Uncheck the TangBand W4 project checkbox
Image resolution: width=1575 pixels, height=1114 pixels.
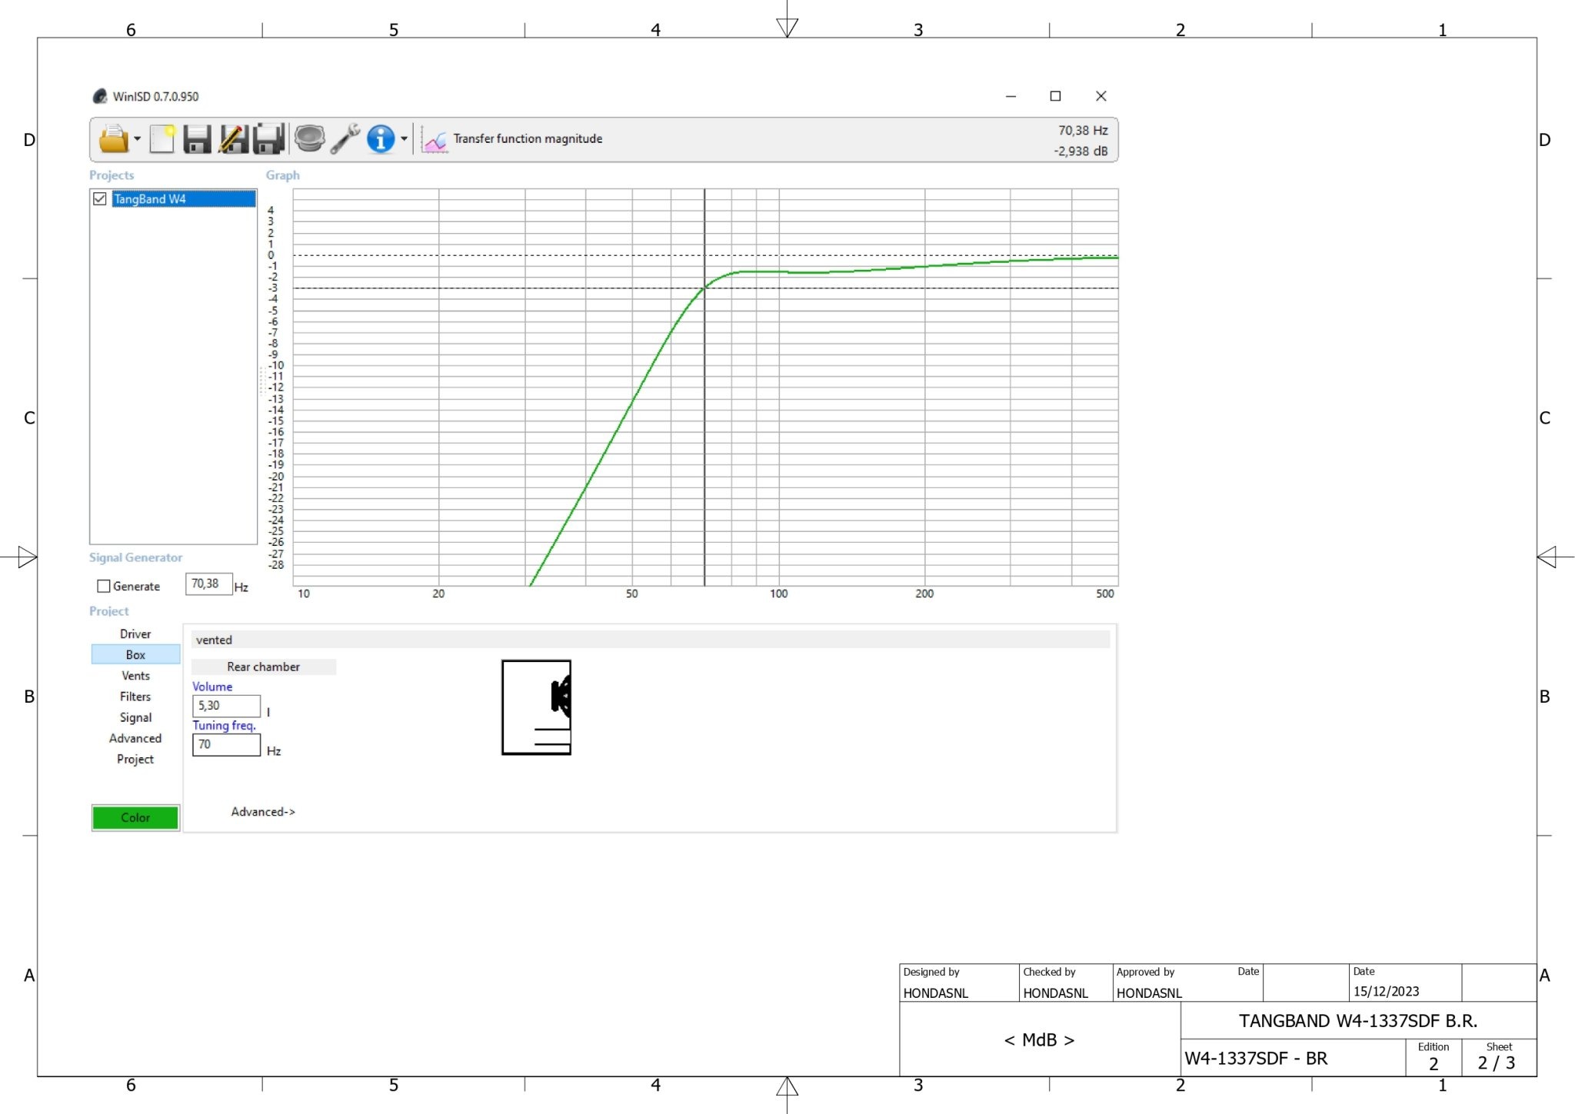pos(99,199)
